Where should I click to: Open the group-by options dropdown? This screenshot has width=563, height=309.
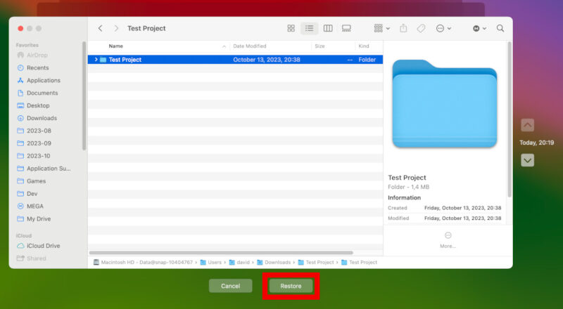tap(381, 28)
